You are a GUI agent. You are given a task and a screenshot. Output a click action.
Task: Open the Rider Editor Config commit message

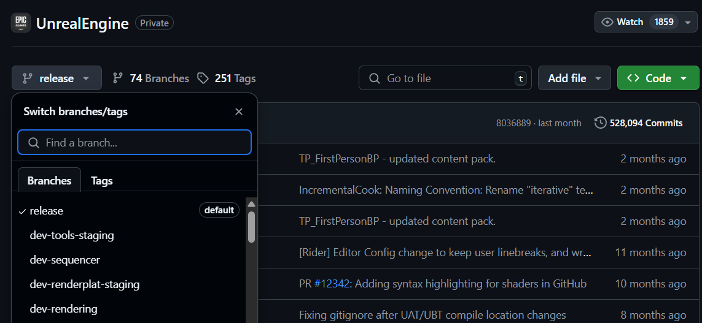(445, 253)
